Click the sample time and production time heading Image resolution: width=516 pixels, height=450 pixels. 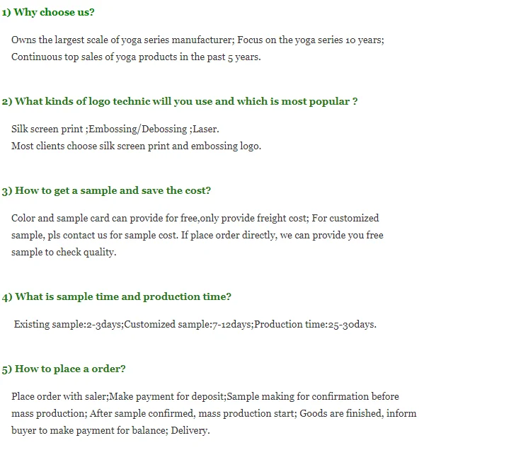117,296
